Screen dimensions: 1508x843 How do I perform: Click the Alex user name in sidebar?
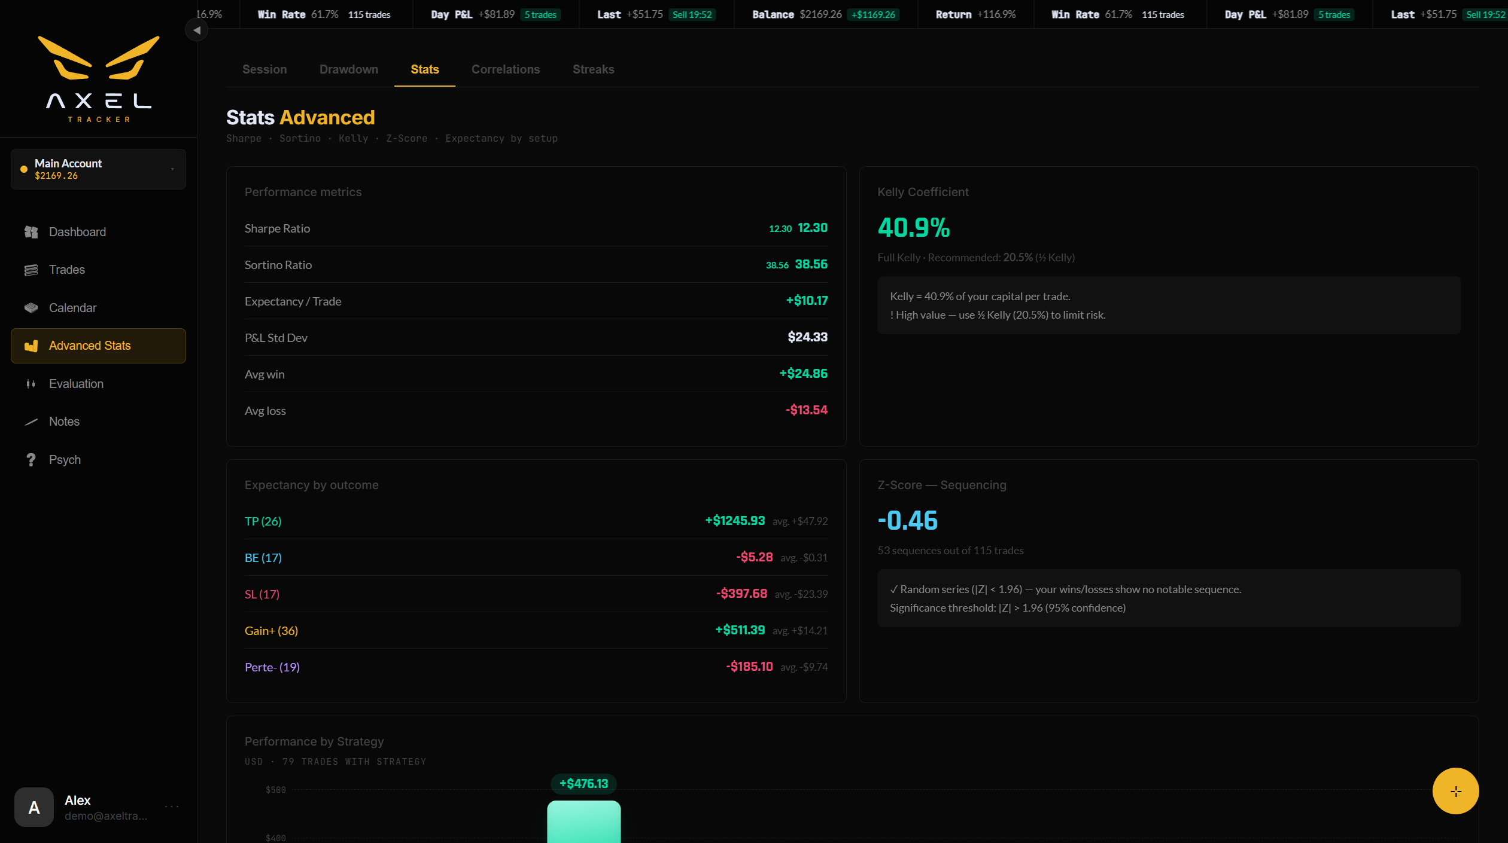click(78, 801)
